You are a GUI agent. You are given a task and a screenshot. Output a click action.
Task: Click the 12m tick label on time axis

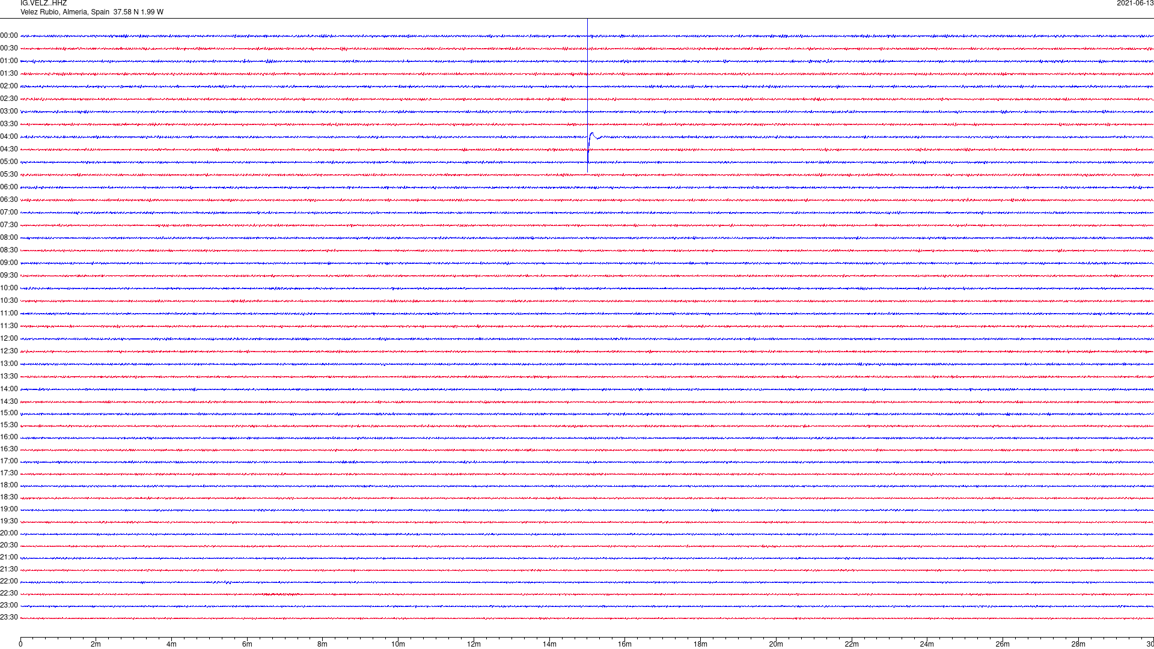click(474, 644)
